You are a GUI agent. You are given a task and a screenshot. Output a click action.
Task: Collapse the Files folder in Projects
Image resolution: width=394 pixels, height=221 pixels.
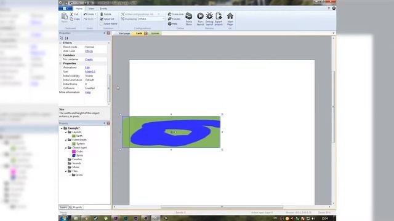pos(66,171)
